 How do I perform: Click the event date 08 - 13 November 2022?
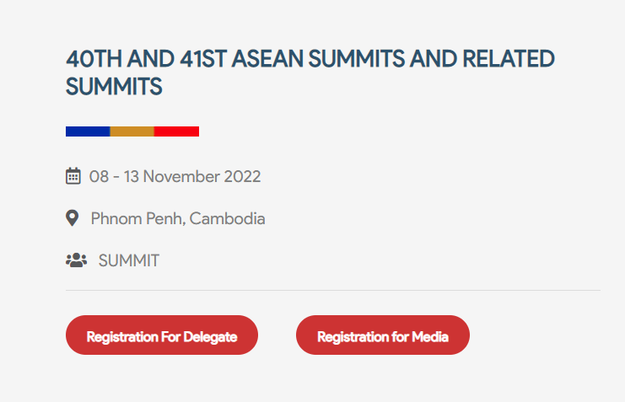tap(175, 177)
